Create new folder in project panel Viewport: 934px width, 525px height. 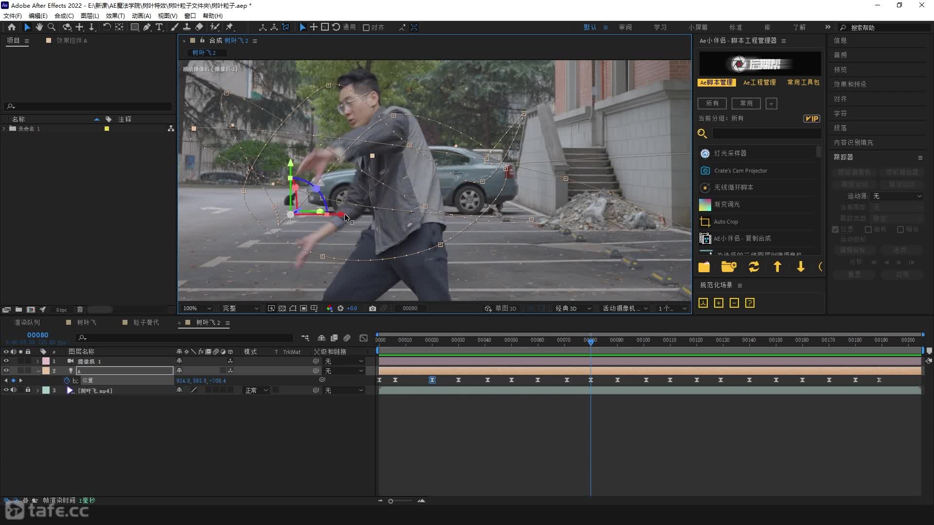pos(18,310)
